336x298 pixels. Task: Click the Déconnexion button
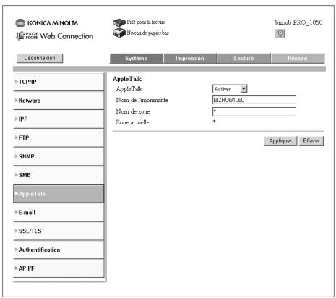click(x=40, y=58)
